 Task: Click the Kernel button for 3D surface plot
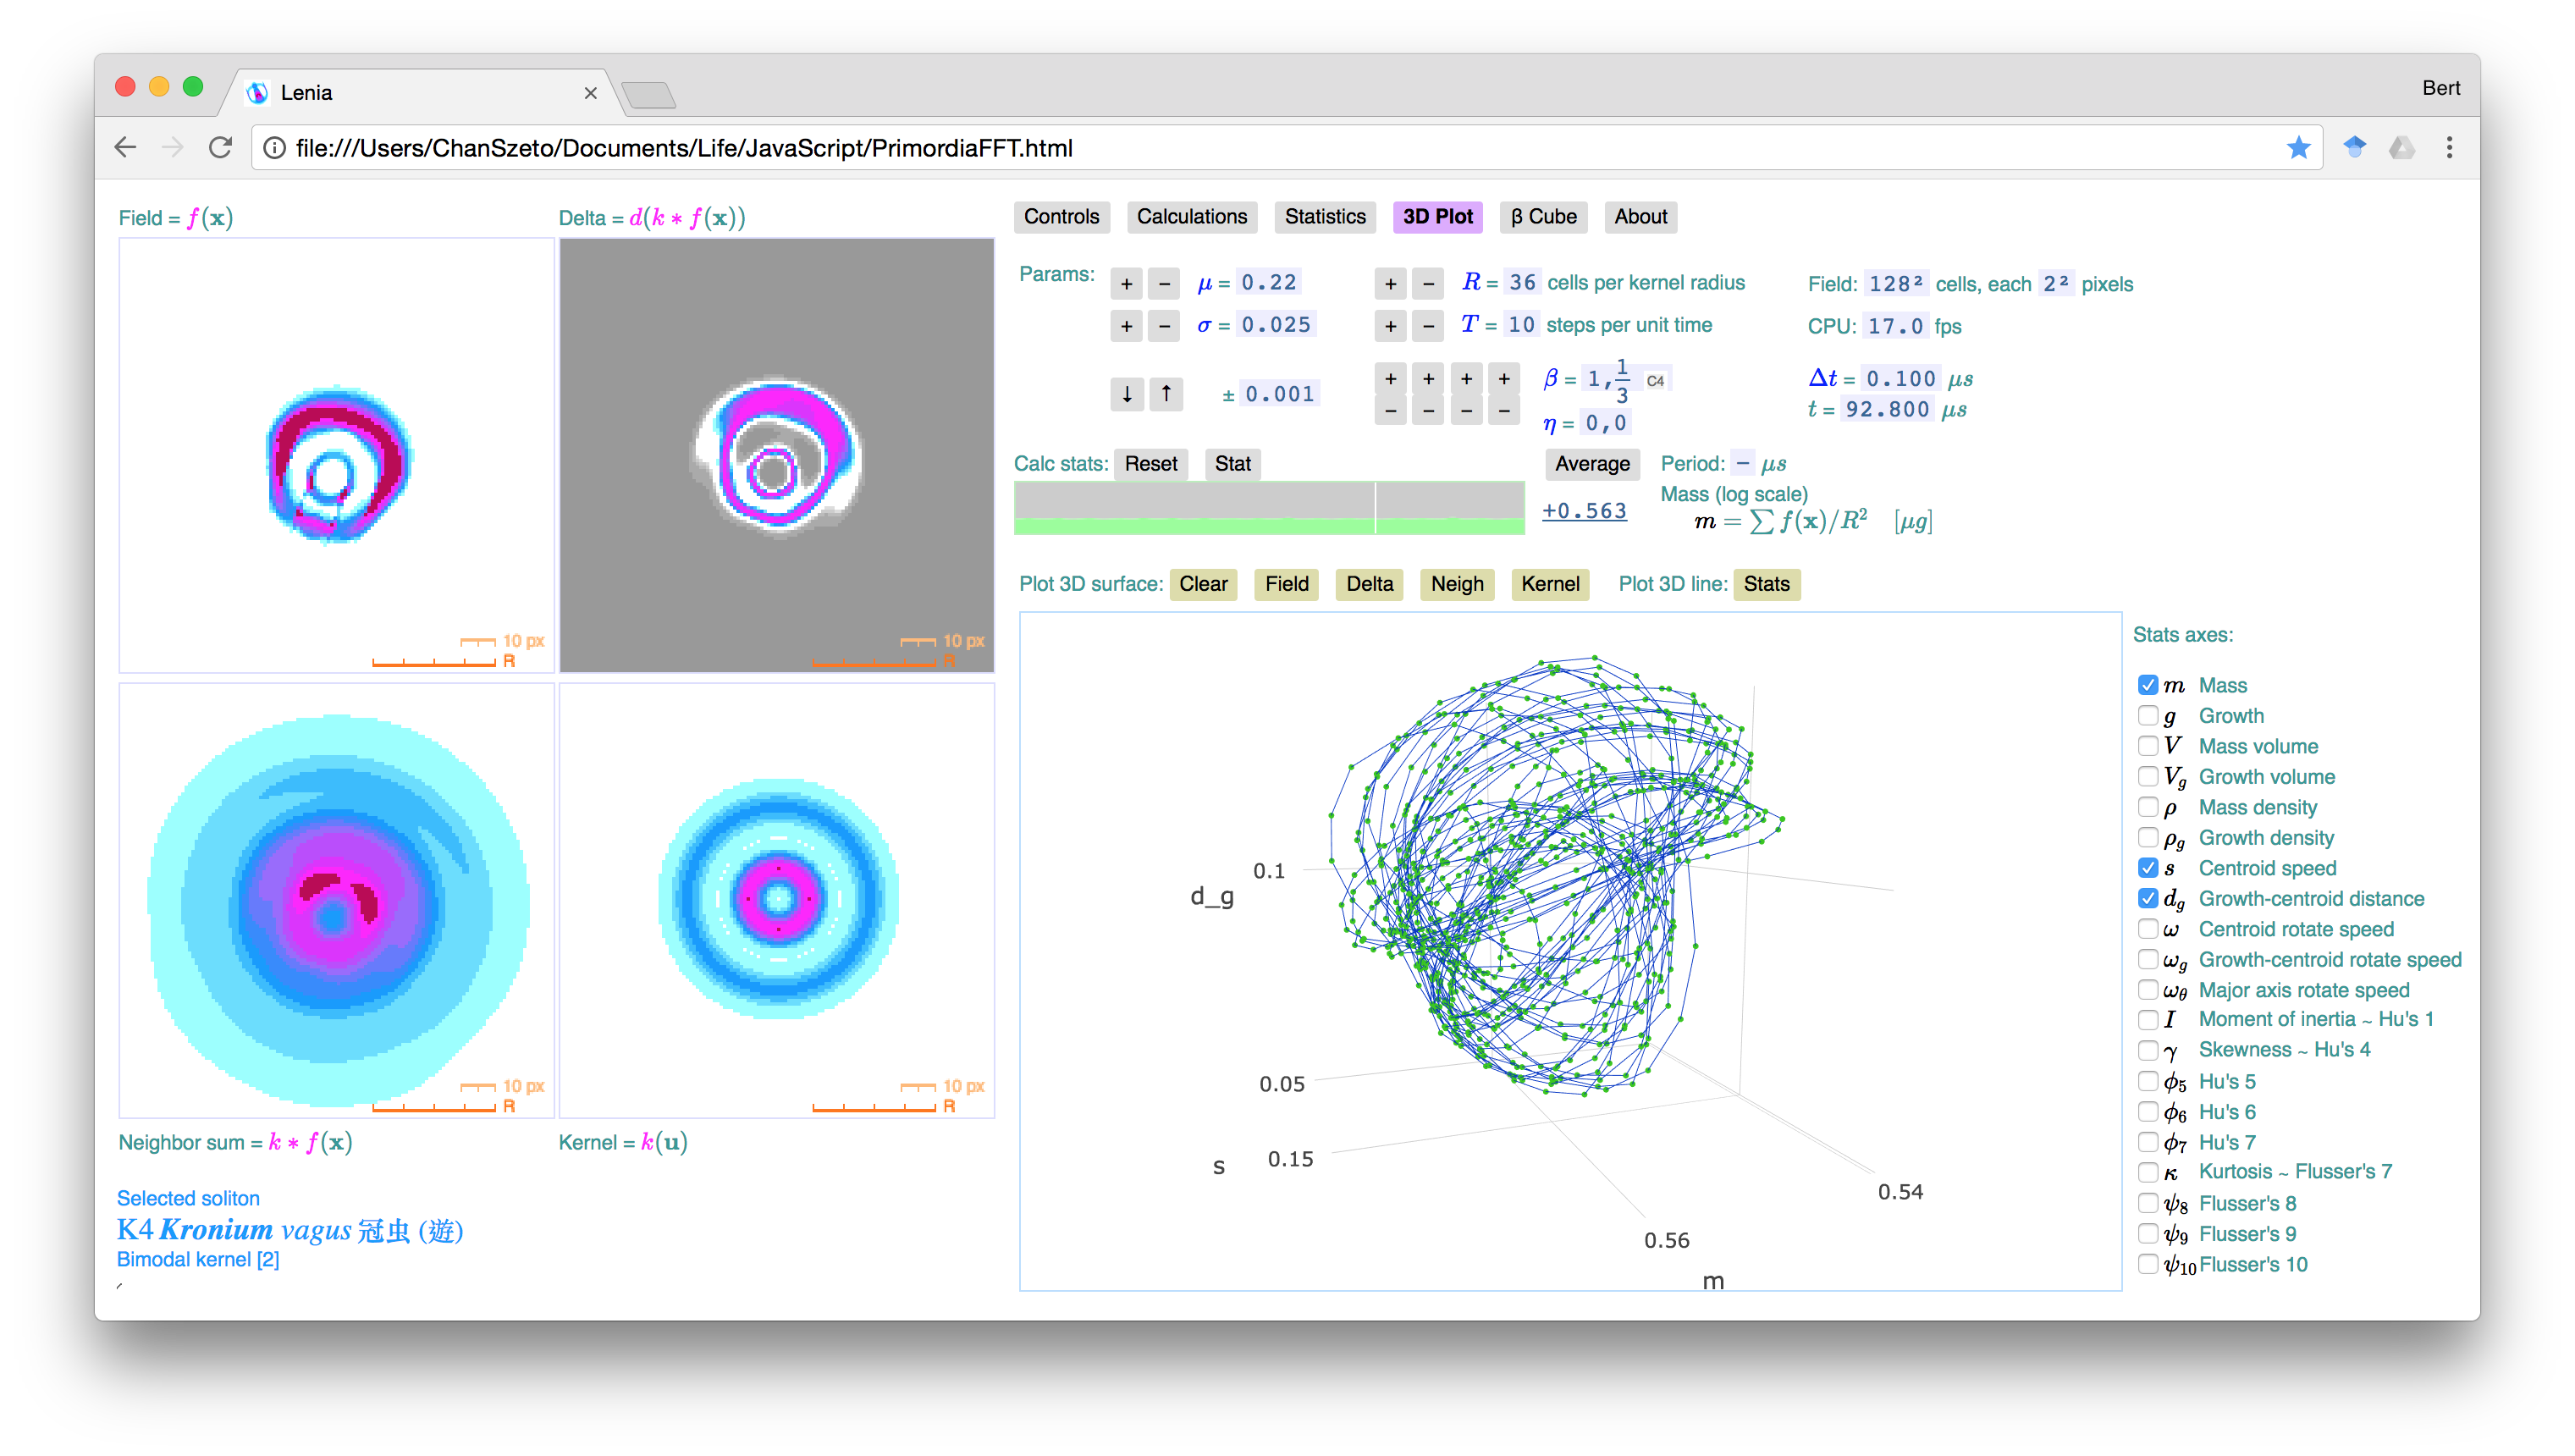[x=1549, y=582]
